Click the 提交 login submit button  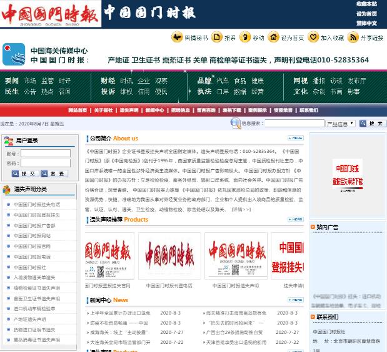[x=25, y=174]
